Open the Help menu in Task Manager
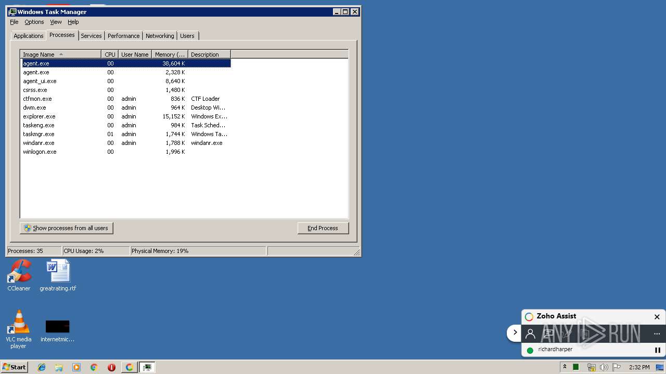Screen dimensions: 666x374 73,22
